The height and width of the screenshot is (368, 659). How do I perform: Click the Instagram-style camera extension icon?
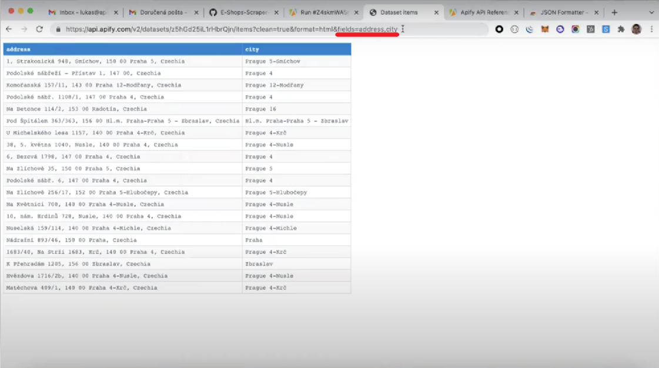click(576, 29)
